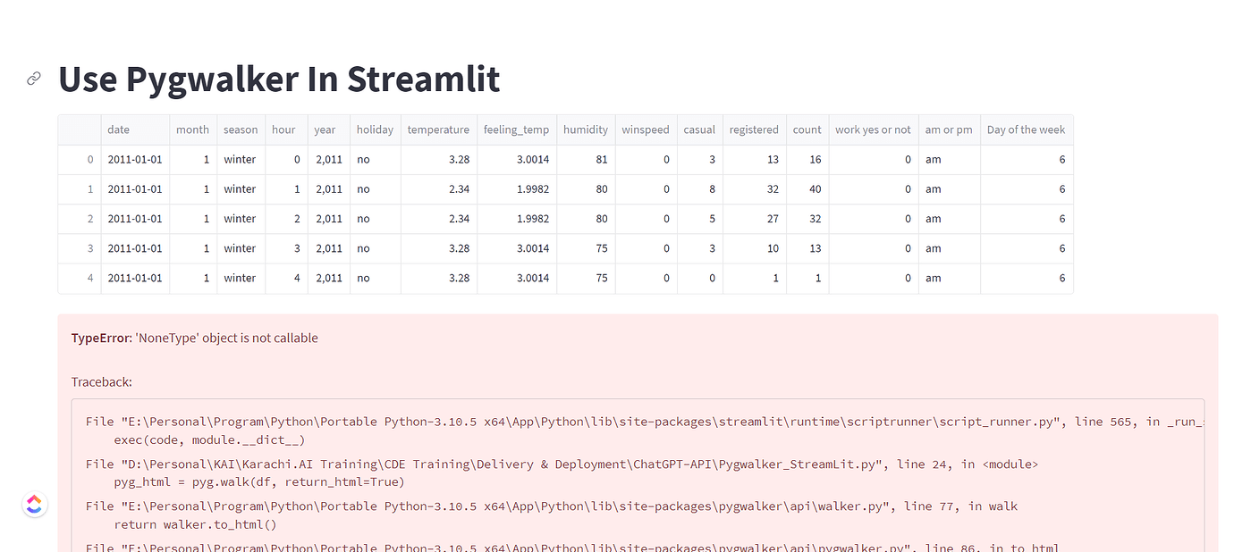Viewport: 1234px width, 552px height.
Task: Select the "Day of the week" column header
Action: 1027,130
